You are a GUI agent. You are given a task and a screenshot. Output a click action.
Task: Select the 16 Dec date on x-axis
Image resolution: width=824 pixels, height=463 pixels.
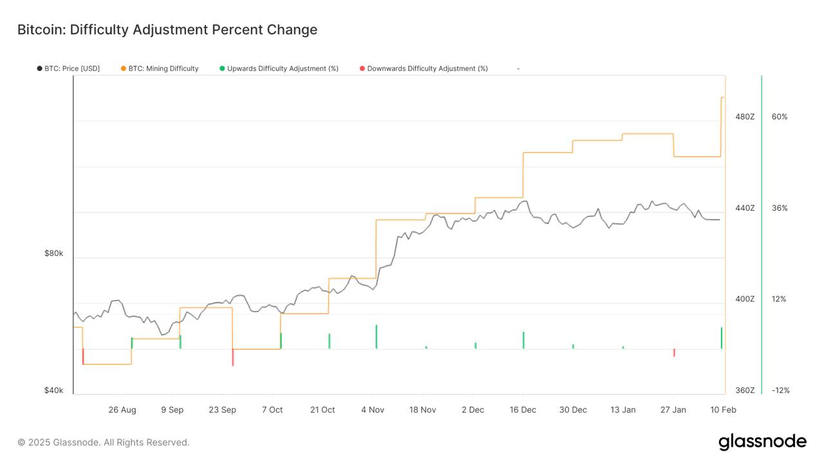(x=523, y=410)
